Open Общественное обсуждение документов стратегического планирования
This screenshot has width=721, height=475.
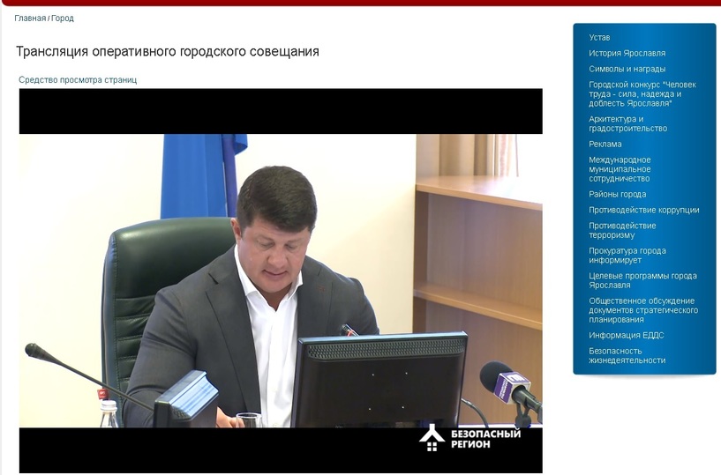pos(643,310)
